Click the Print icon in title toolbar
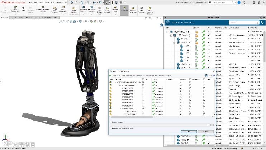 [x=94, y=3]
